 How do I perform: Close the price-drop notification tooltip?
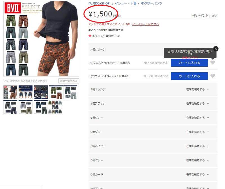[x=216, y=49]
